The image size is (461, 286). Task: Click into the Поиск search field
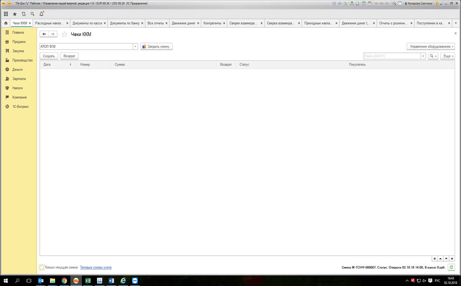(391, 56)
